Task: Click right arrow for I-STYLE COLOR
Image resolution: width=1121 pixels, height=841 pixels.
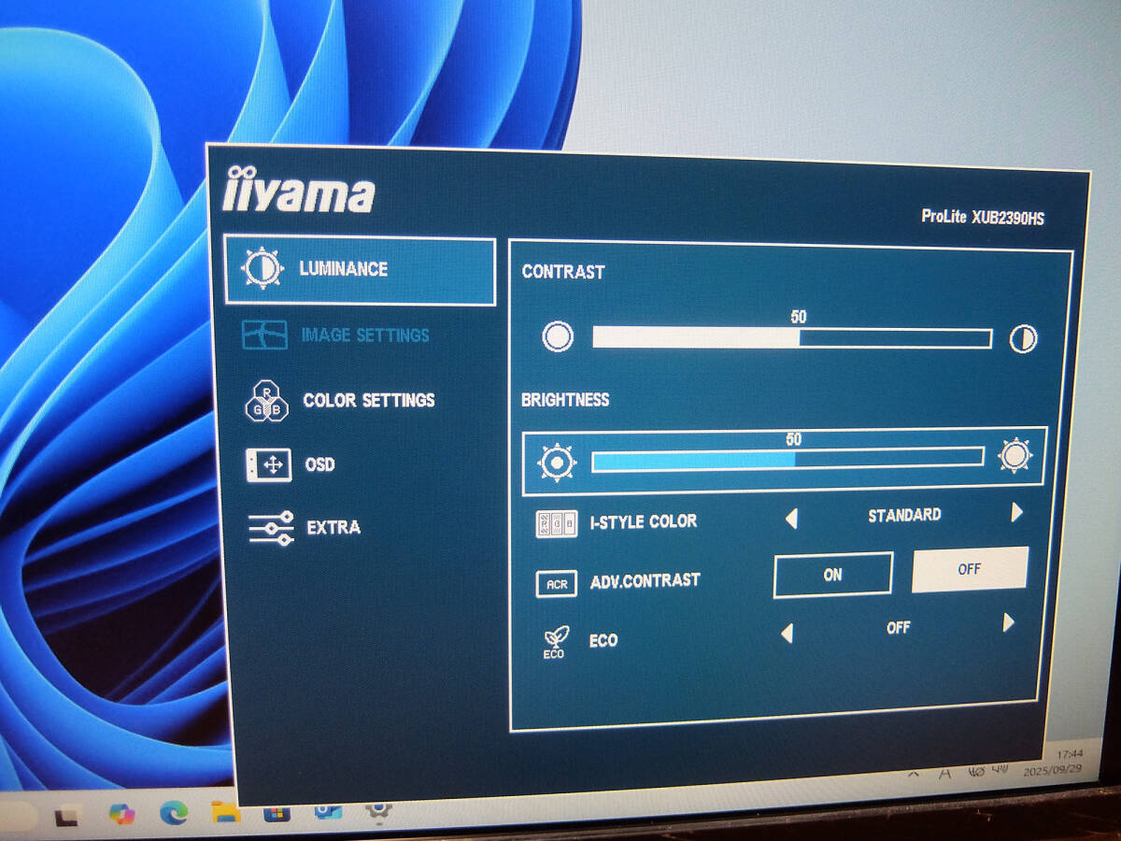Action: (1016, 512)
